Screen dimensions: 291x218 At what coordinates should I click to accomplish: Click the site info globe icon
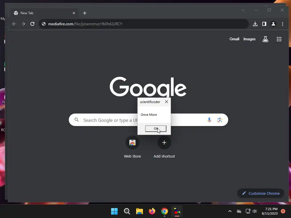point(44,24)
